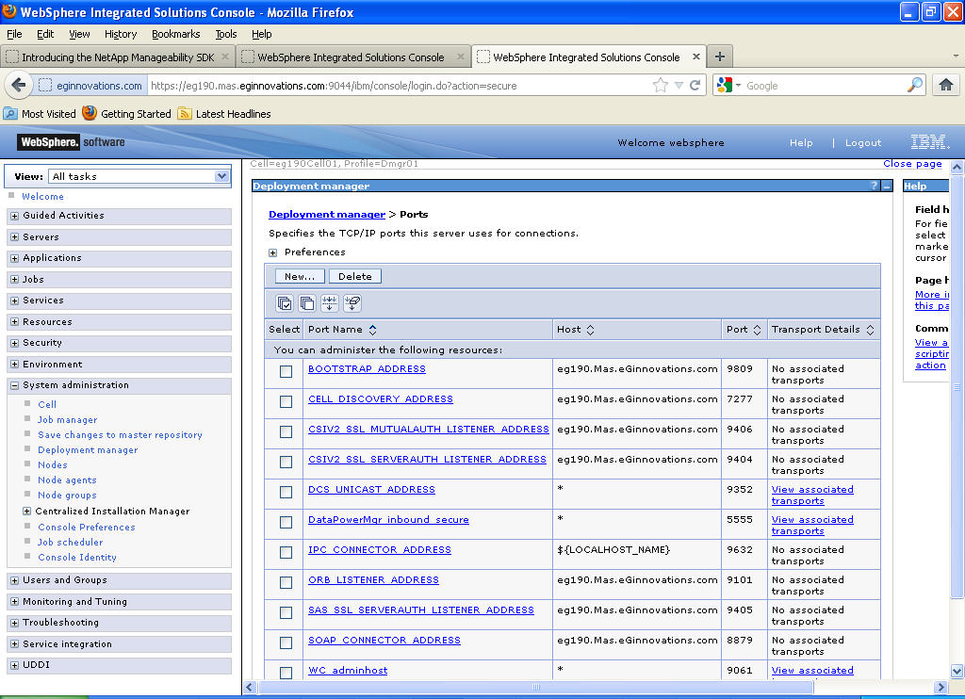The width and height of the screenshot is (965, 699).
Task: Click the Deployment manager breadcrumb link
Action: point(327,214)
